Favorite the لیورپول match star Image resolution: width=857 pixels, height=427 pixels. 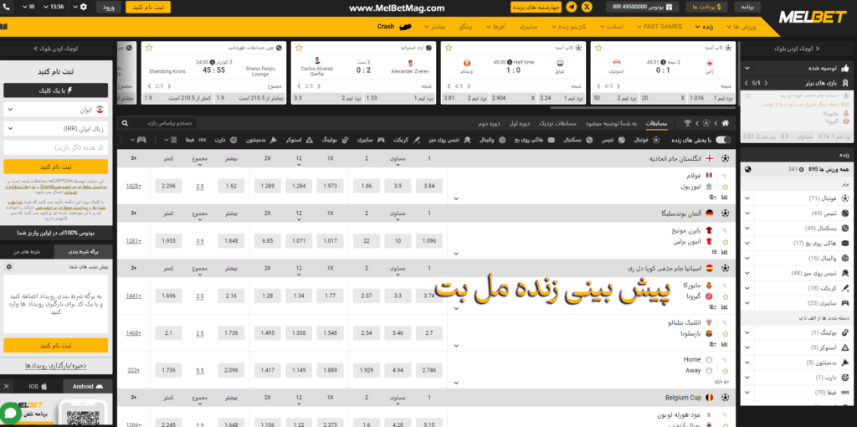coord(726,187)
